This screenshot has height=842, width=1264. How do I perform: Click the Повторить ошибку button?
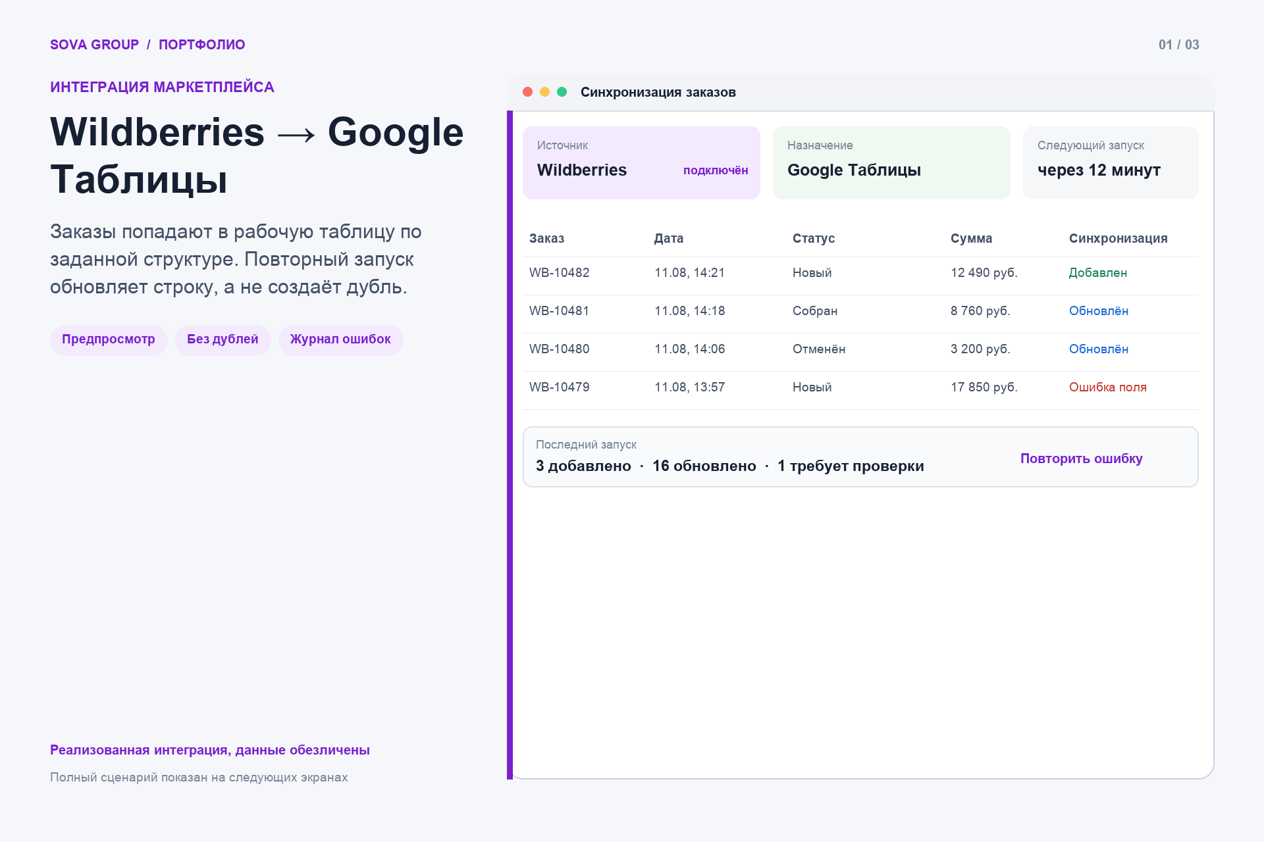[1081, 458]
